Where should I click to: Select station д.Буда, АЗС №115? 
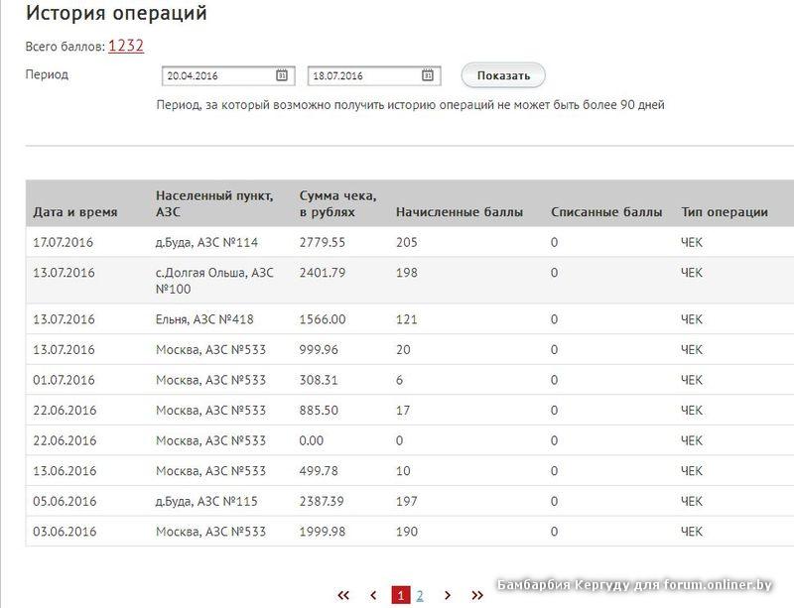[206, 501]
